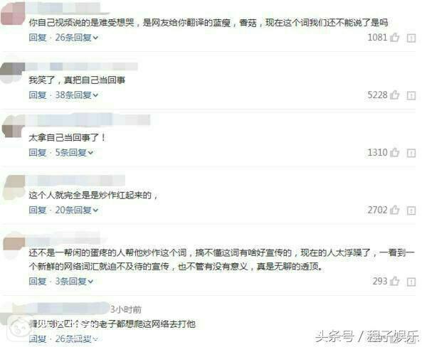427x347 pixels.
Task: Like the comment with 293 likes
Action: pyautogui.click(x=394, y=281)
